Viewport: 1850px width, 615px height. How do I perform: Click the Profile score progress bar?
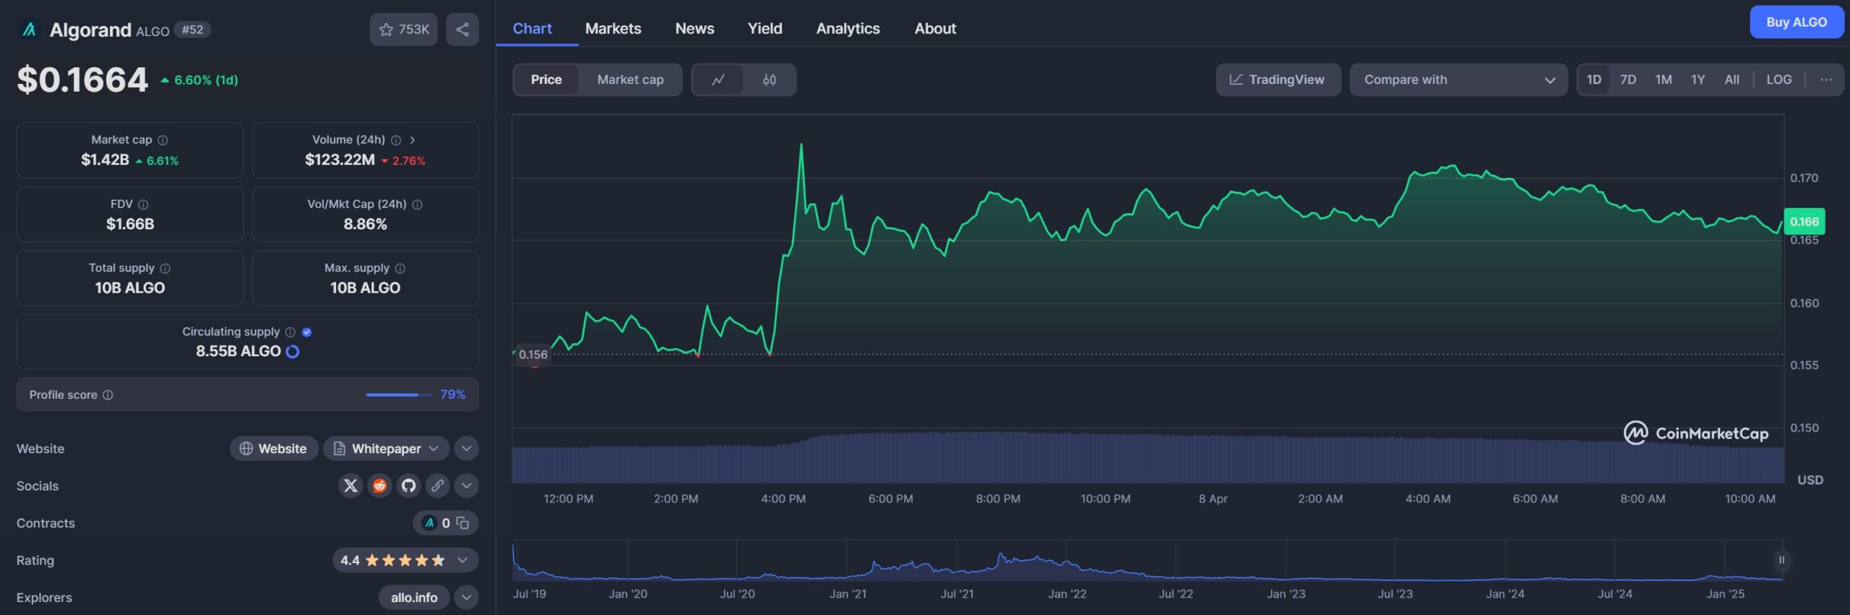pyautogui.click(x=398, y=395)
